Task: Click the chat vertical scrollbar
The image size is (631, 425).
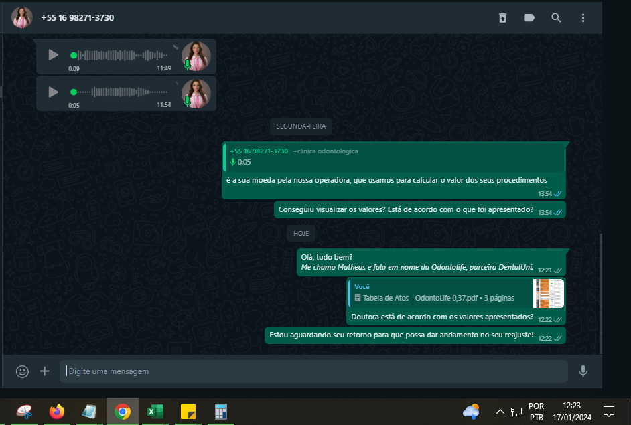Action: click(600, 294)
